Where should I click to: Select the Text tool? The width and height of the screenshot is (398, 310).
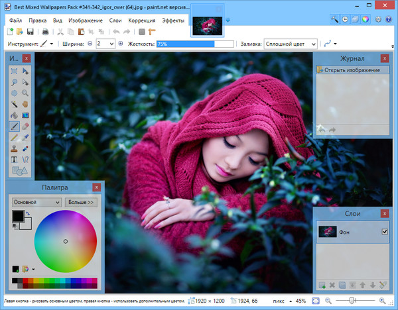pyautogui.click(x=14, y=160)
